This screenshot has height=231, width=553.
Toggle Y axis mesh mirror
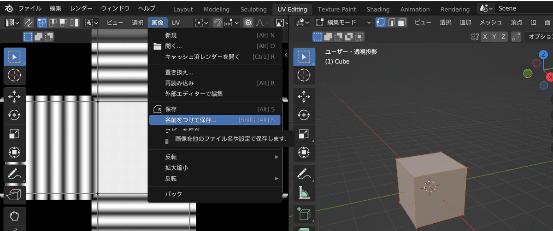pyautogui.click(x=494, y=37)
